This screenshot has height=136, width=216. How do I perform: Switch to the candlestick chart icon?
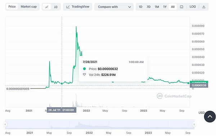pyautogui.click(x=56, y=7)
